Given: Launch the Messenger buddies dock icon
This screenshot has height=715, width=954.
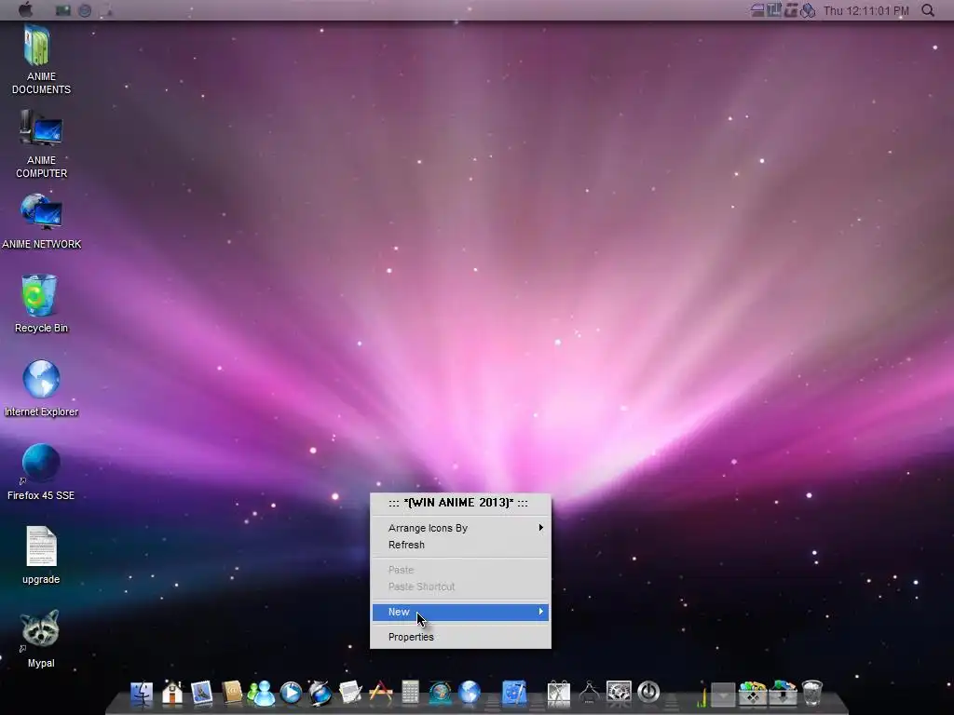Looking at the screenshot, I should [x=261, y=693].
